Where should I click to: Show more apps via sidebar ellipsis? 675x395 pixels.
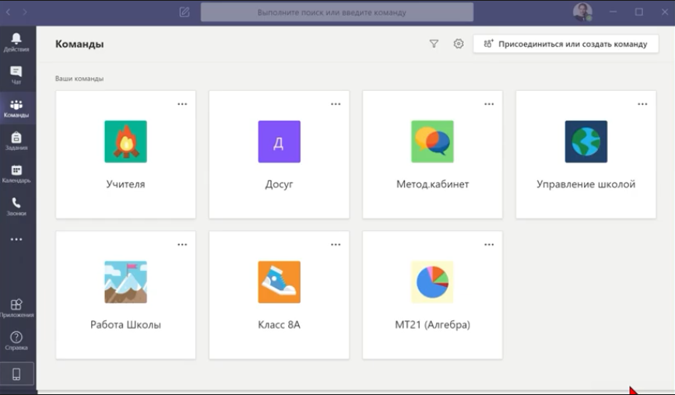tap(16, 239)
